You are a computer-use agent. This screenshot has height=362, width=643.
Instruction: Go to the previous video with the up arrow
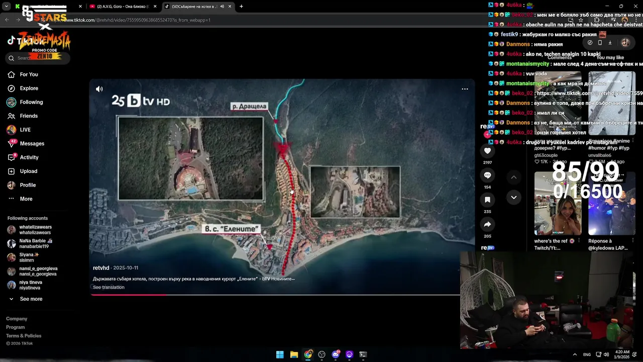click(x=513, y=177)
